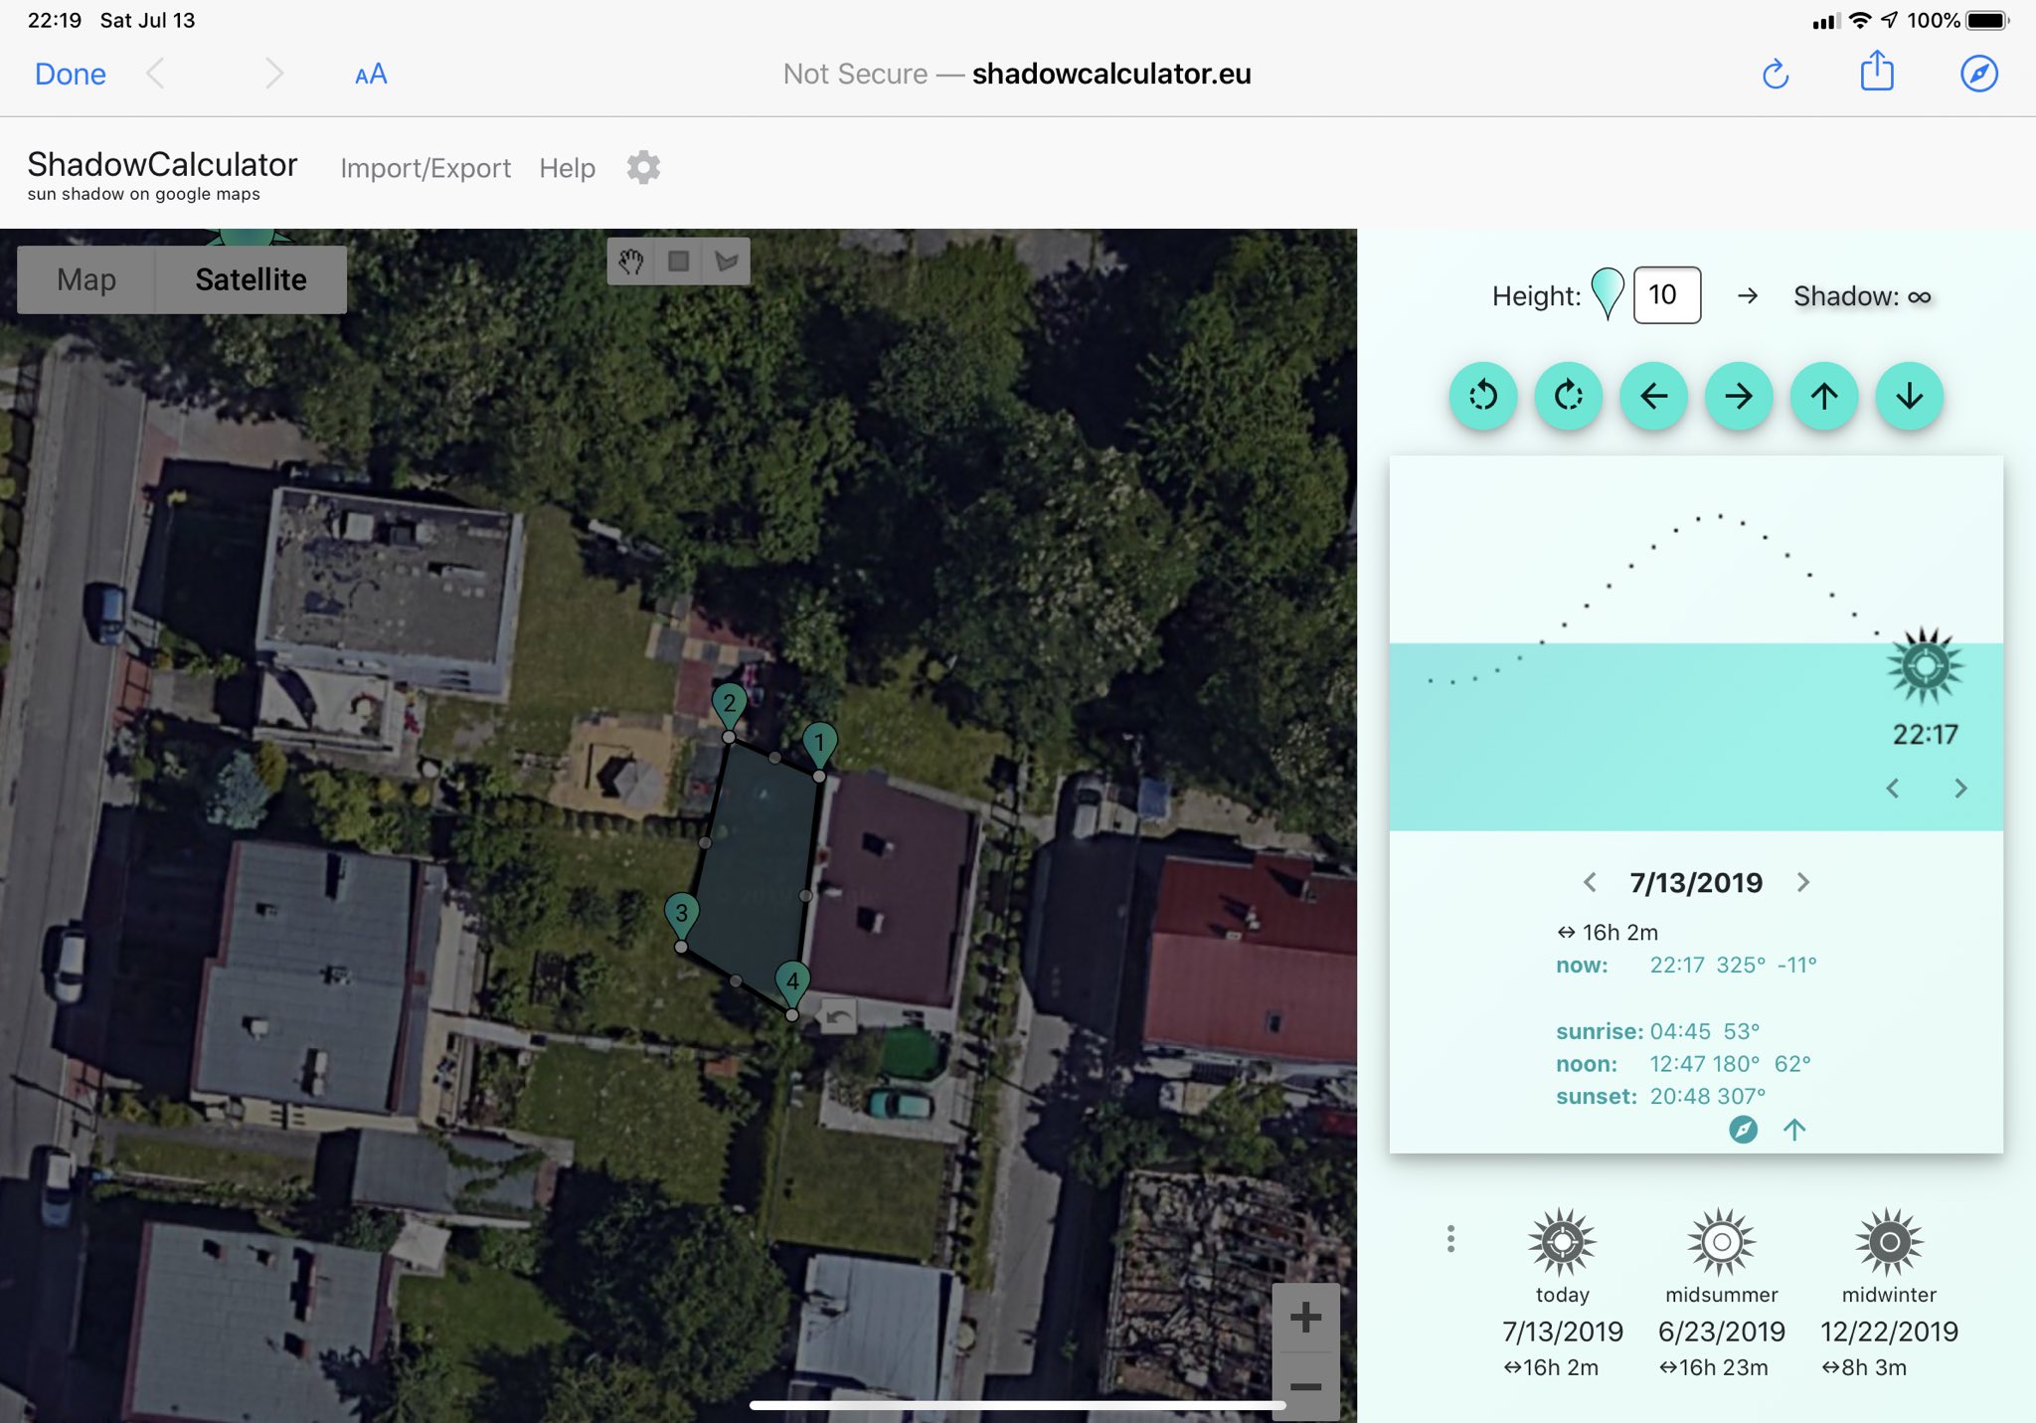Screen dimensions: 2036x1423
Task: Go to previous date before 7/13/2019
Action: (1590, 882)
